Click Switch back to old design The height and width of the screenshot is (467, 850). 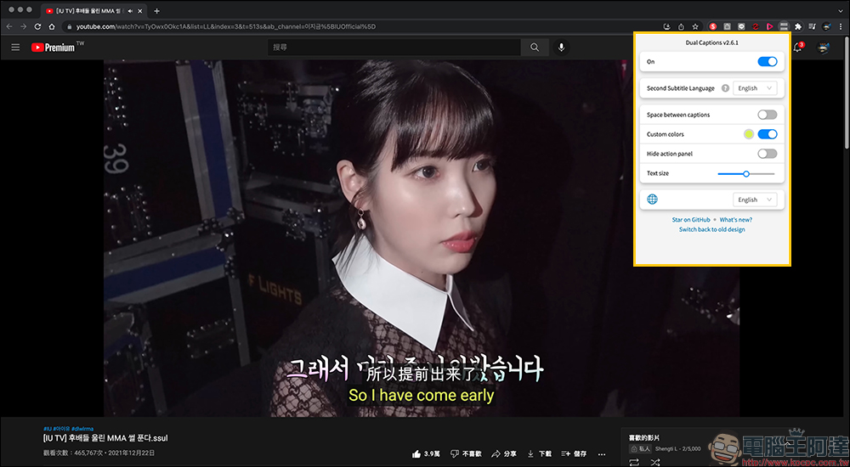[711, 229]
